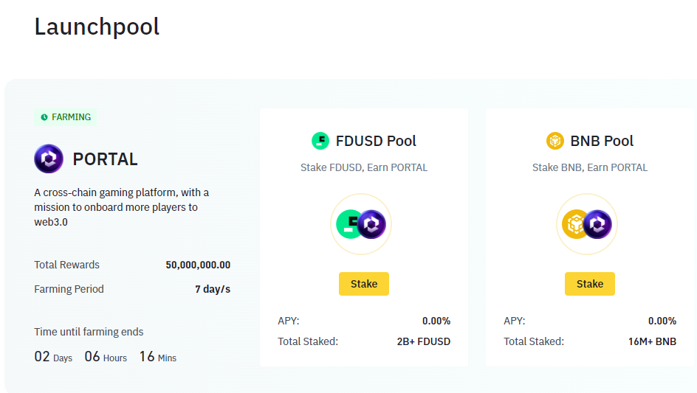
Task: Stake in the FDUSD Pool
Action: tap(363, 284)
